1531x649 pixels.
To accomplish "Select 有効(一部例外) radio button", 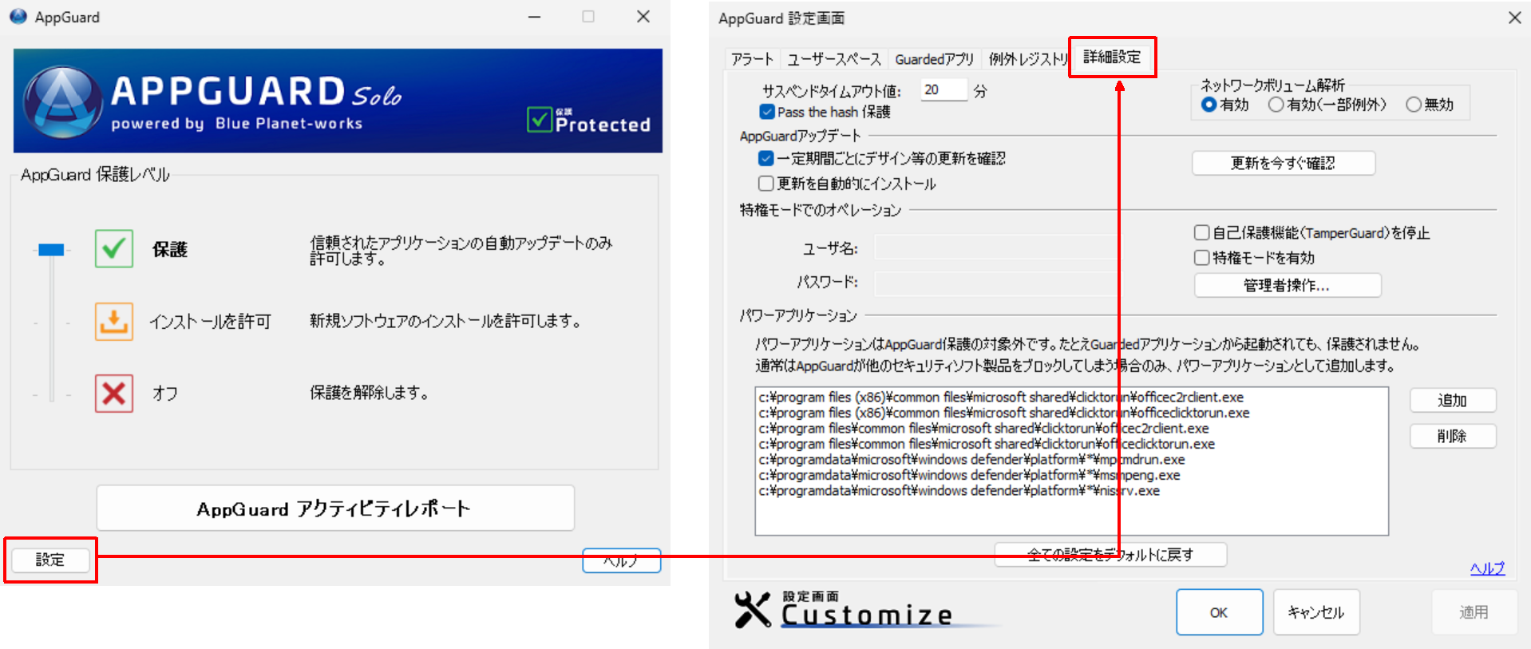I will 1276,105.
